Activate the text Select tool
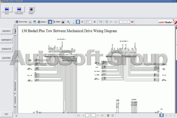The image size is (177, 118). click(56, 22)
